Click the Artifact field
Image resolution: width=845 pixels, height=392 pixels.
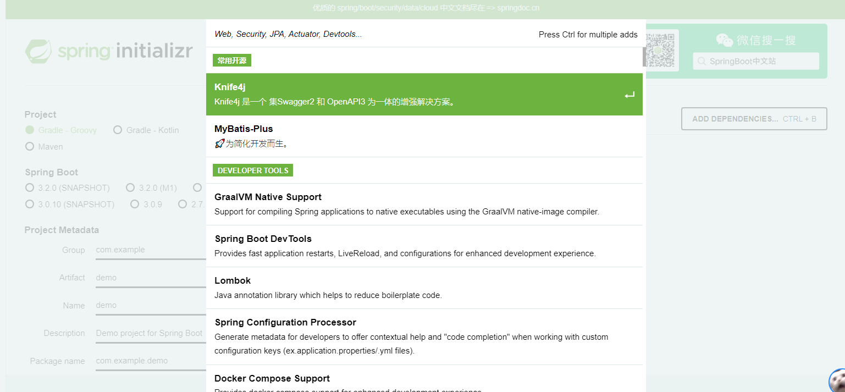pyautogui.click(x=151, y=278)
